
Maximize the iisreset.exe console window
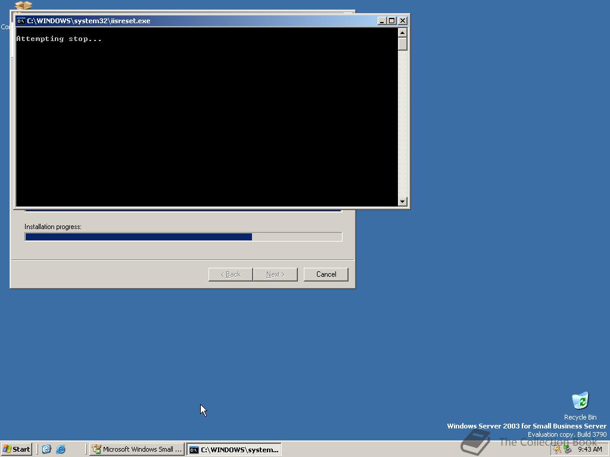[x=392, y=21]
